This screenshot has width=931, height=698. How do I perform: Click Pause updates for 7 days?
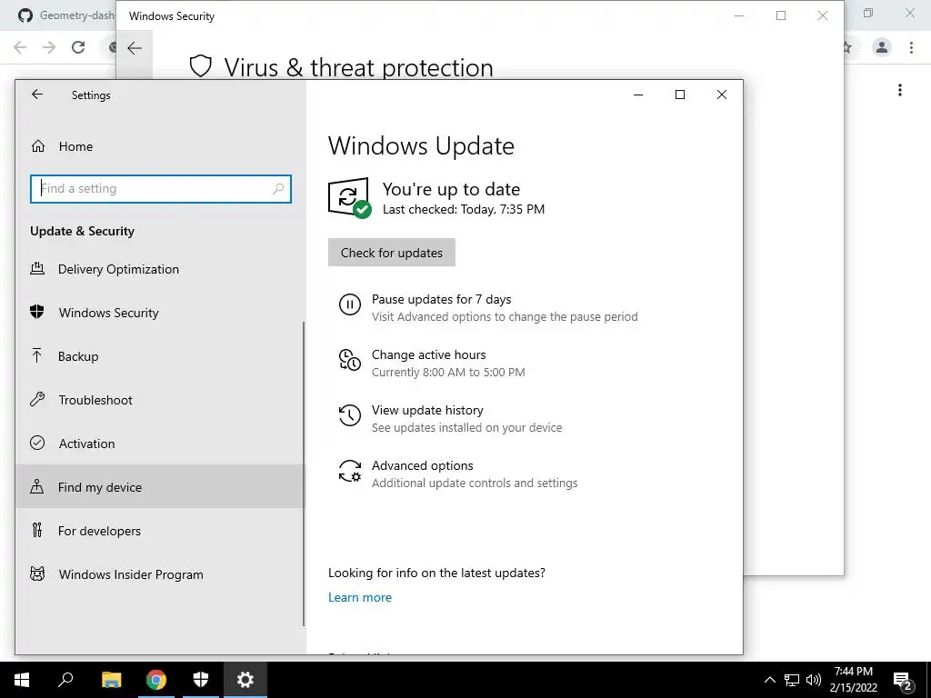pyautogui.click(x=441, y=299)
